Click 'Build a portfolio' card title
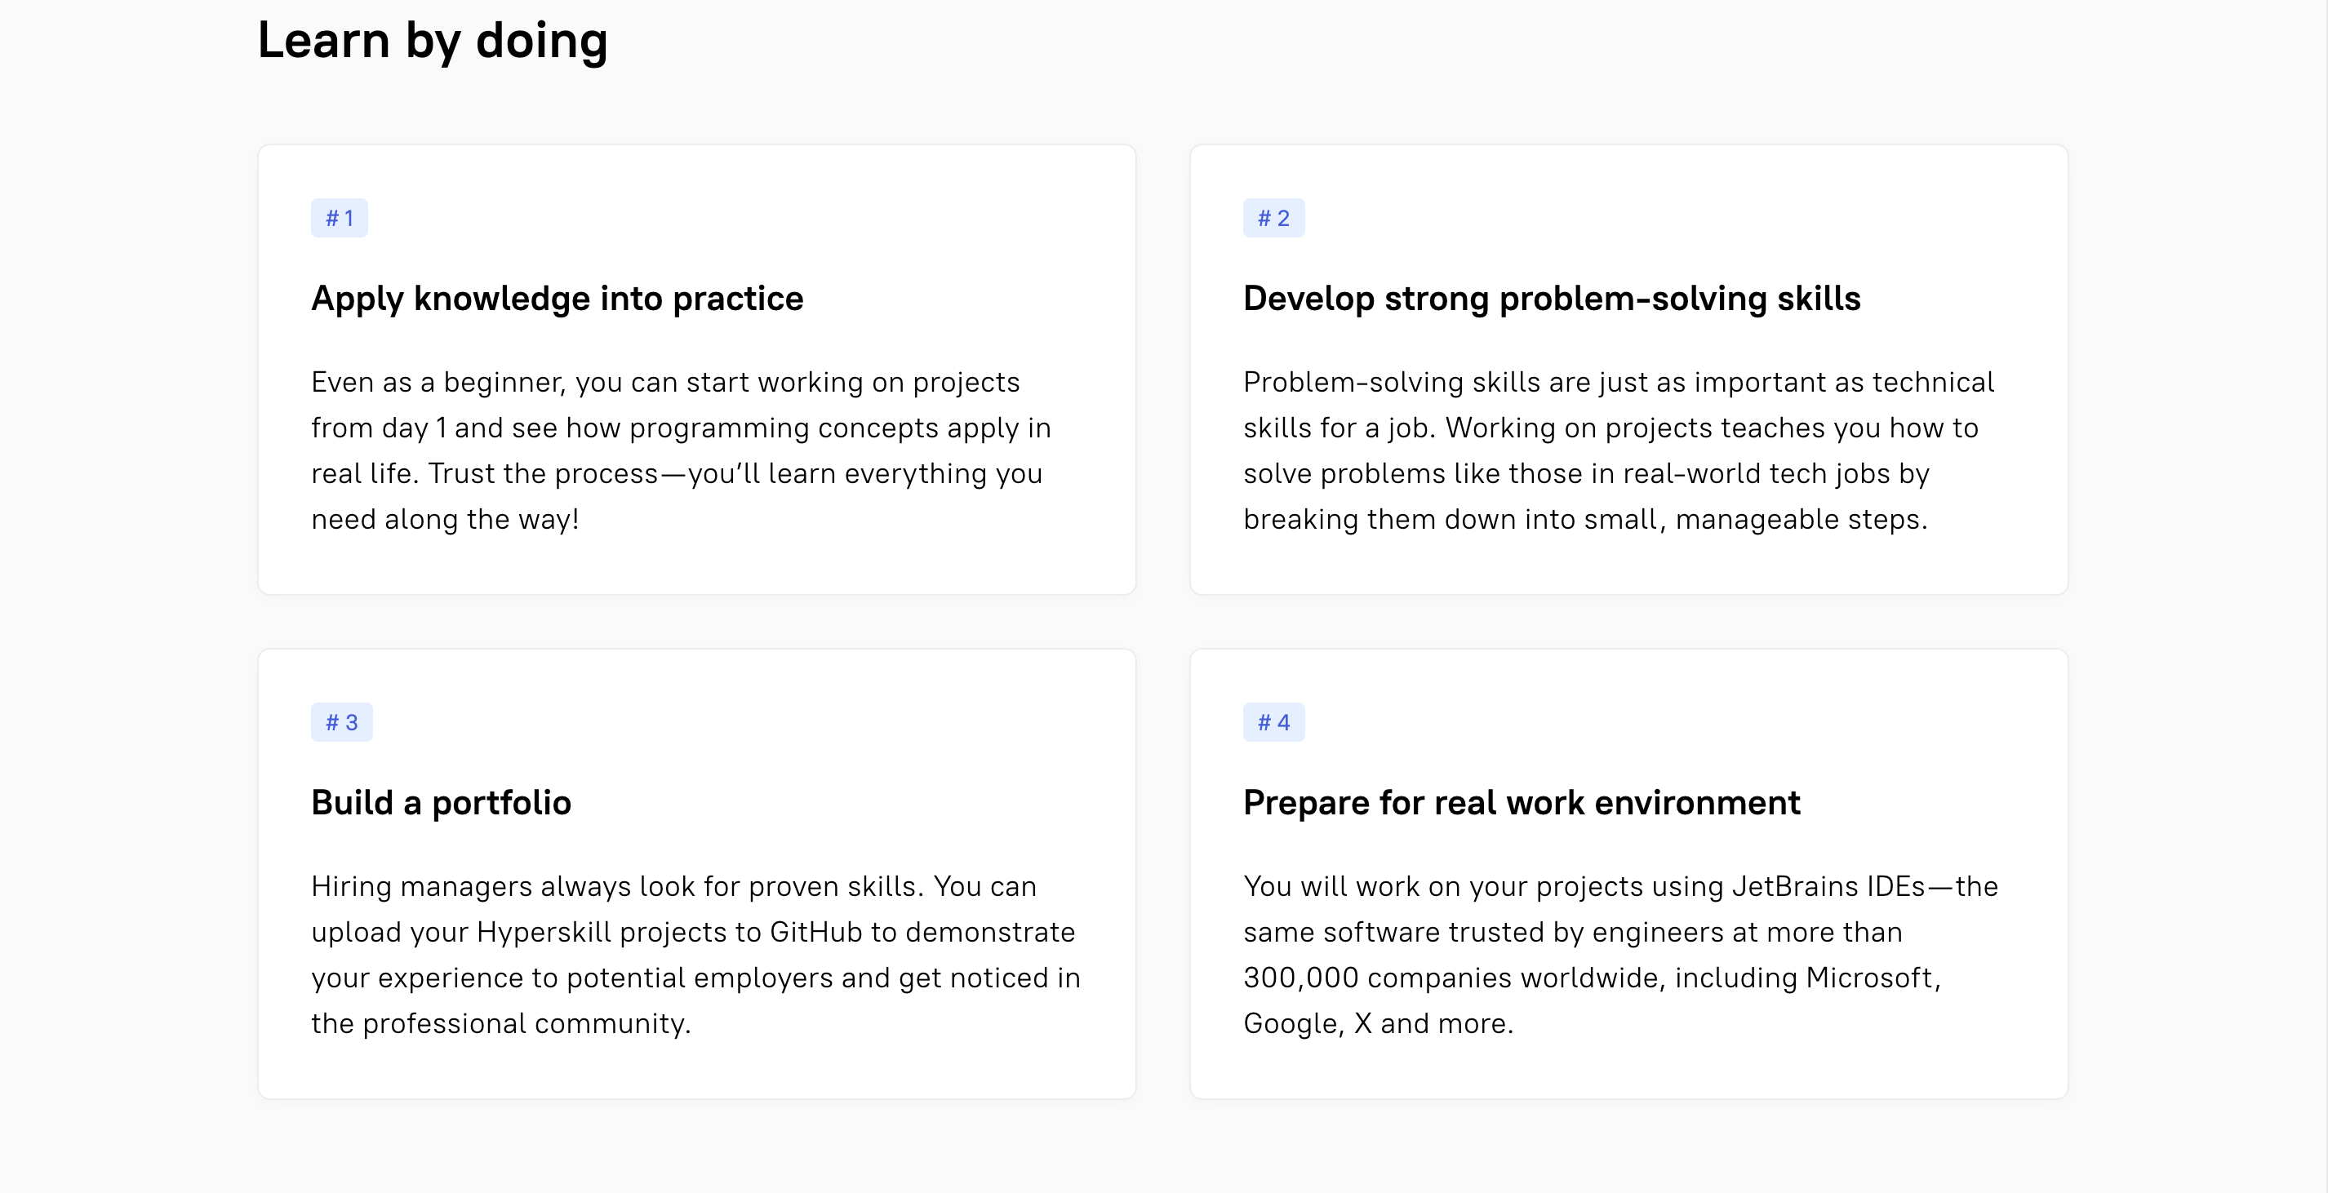The width and height of the screenshot is (2328, 1193). [x=441, y=802]
